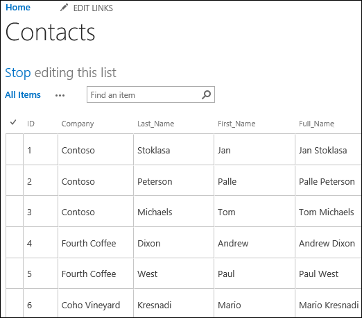Click the Contacts page title

[x=50, y=32]
